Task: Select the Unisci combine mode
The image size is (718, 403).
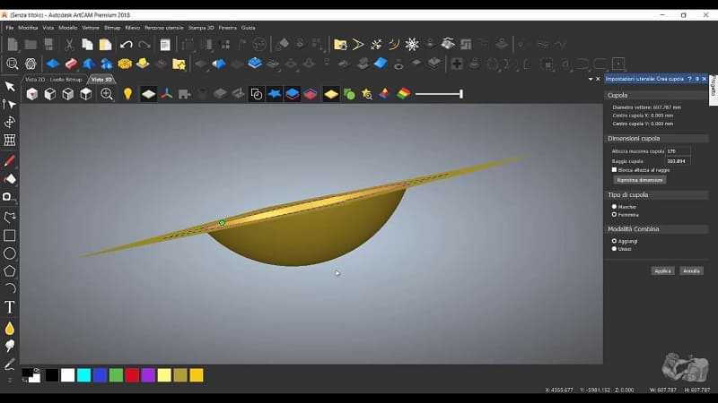Action: coord(614,249)
